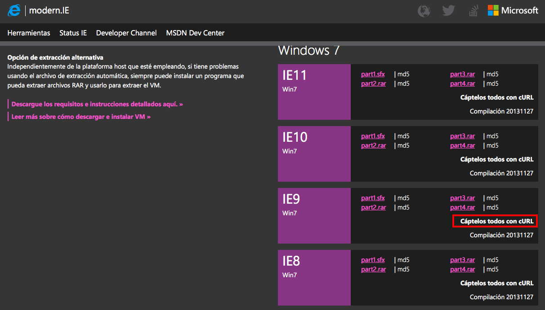
Task: Open the Twitter bird icon
Action: 448,10
